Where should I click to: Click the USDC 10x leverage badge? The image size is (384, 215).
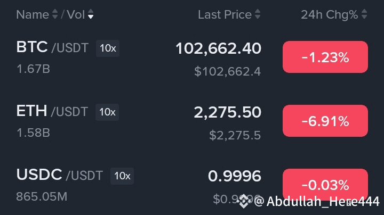[x=122, y=176]
